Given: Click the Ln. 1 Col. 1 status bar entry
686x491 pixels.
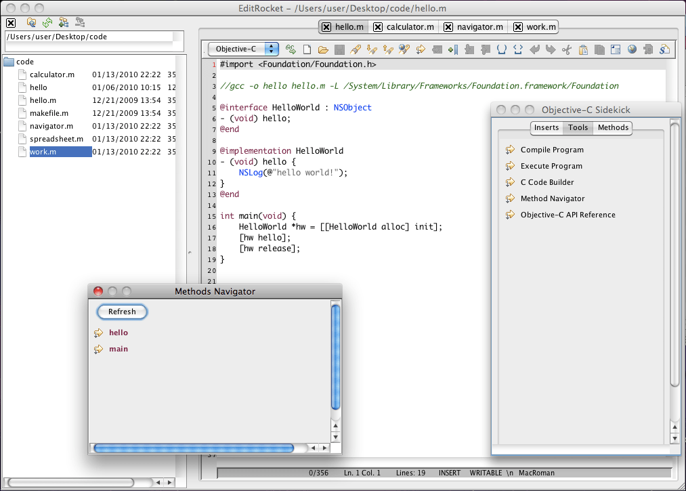Looking at the screenshot, I should (362, 473).
